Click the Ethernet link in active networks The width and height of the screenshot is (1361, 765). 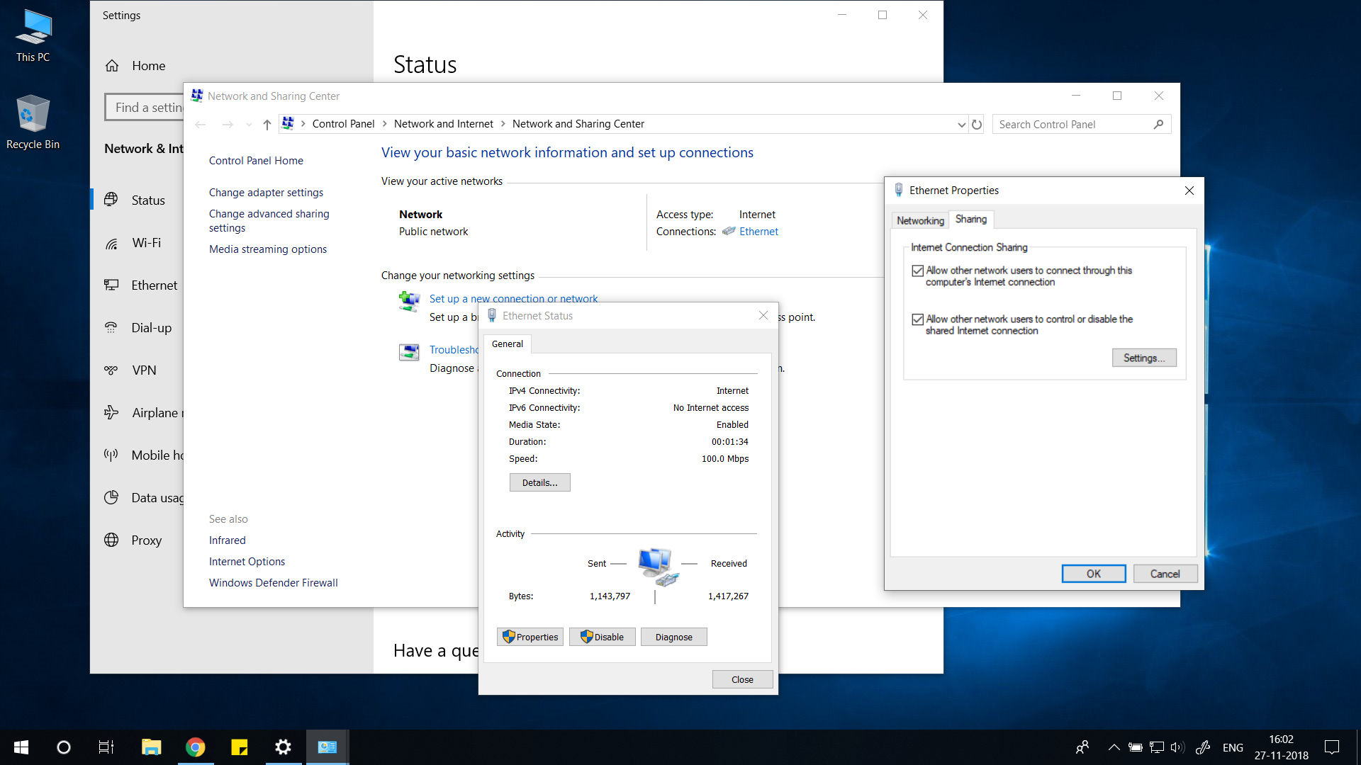point(759,231)
